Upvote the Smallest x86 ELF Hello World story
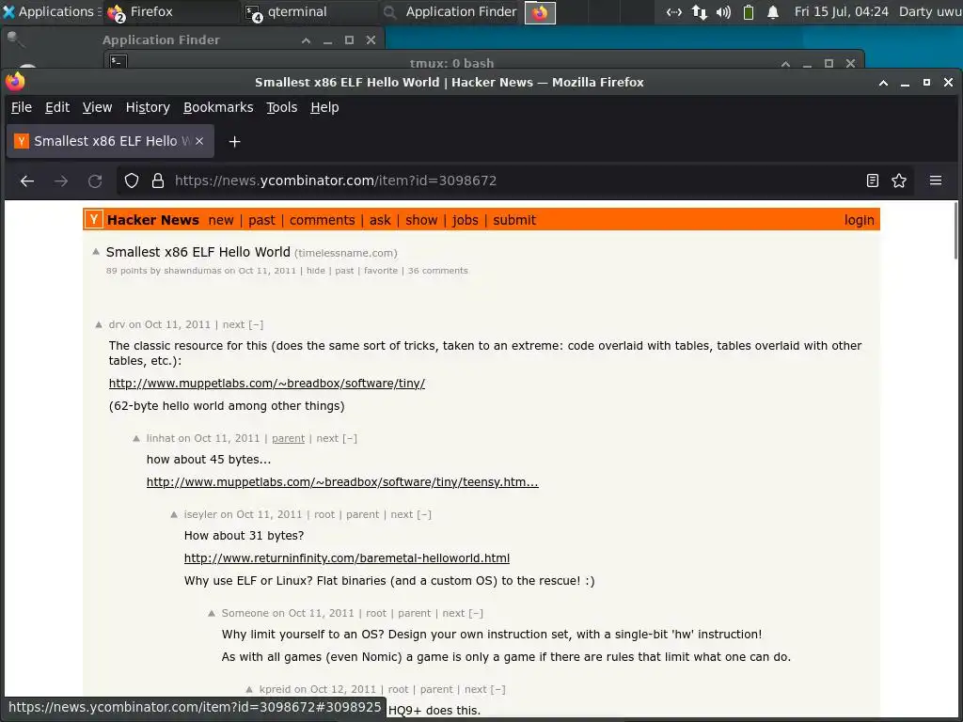The height and width of the screenshot is (722, 963). click(x=96, y=252)
